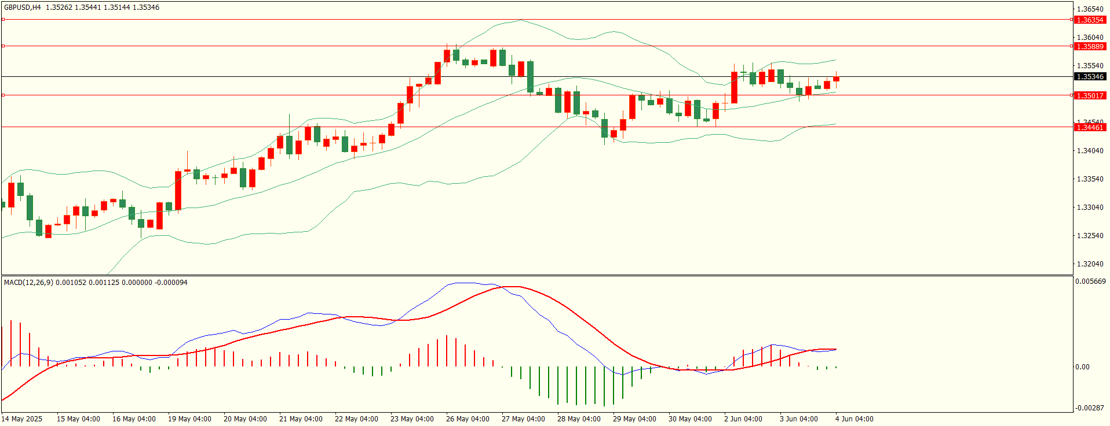Click the 1.34461 support level price tag

click(1090, 127)
